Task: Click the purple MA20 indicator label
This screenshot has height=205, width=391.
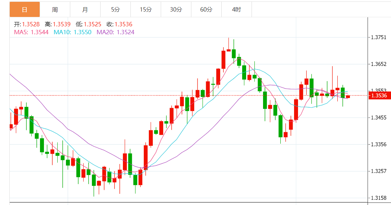Action: [x=115, y=32]
